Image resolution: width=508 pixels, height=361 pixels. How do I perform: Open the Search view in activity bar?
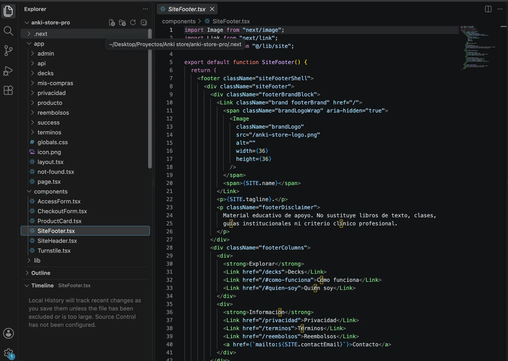point(8,31)
